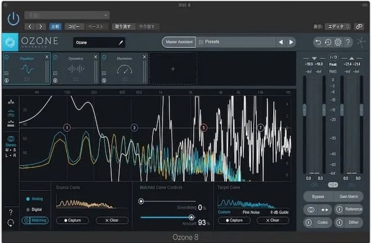
Task: Solo the Maximizer module
Action: click(x=104, y=80)
